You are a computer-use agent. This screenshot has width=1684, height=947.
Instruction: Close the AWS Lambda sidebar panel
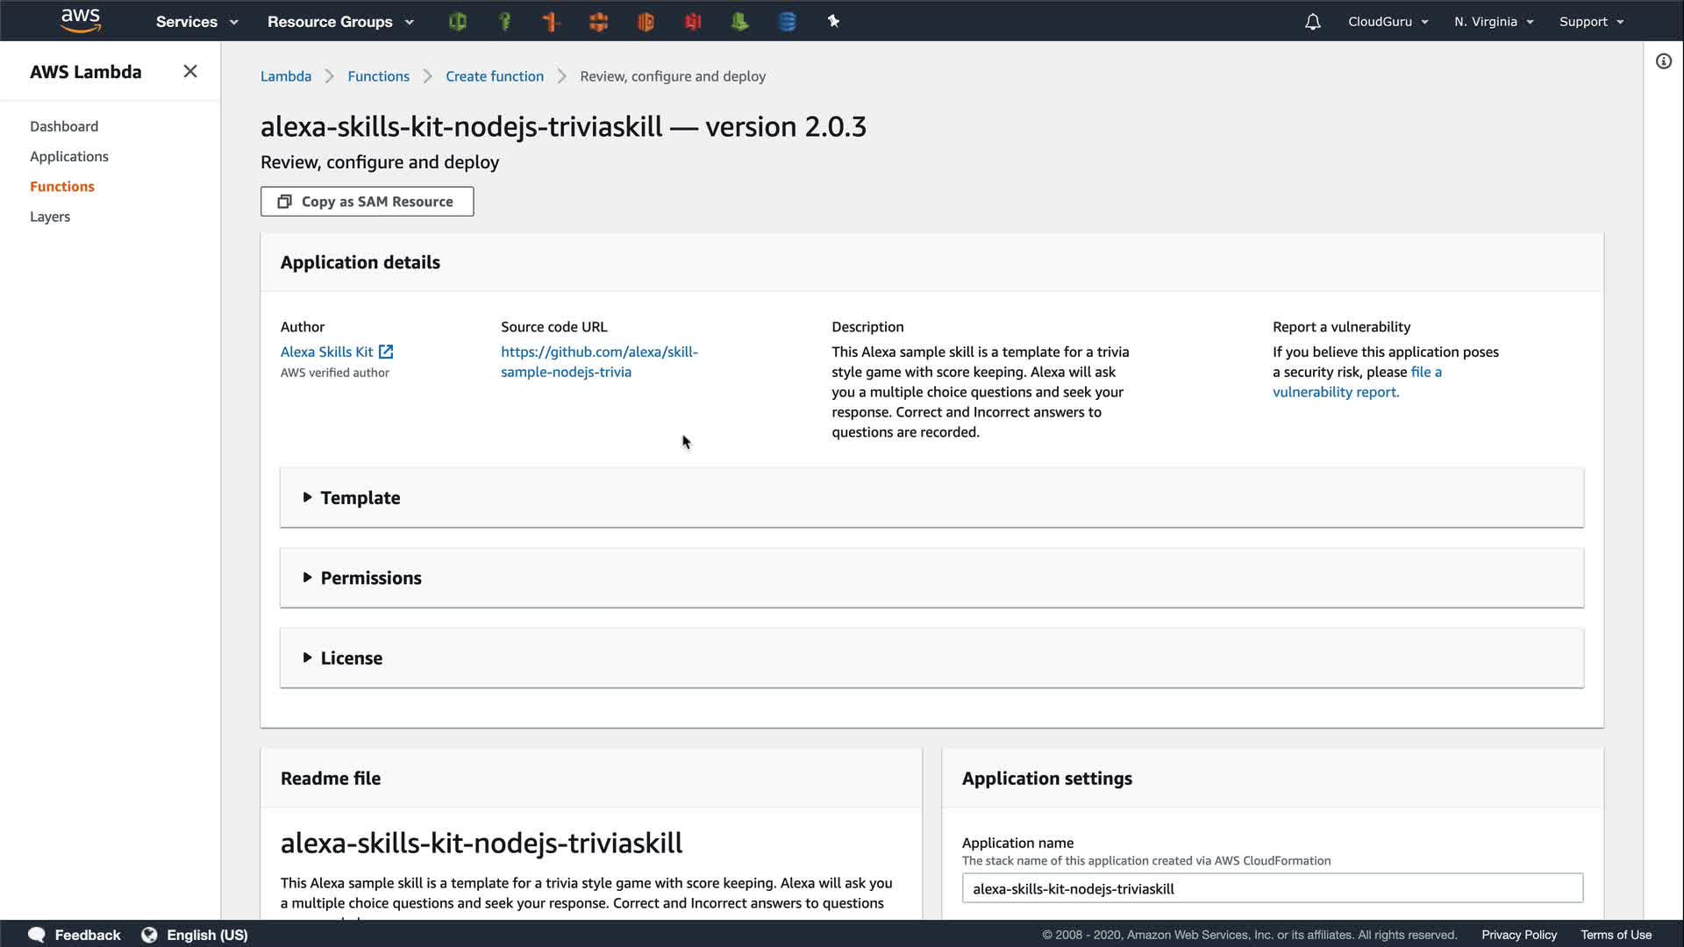(x=189, y=72)
